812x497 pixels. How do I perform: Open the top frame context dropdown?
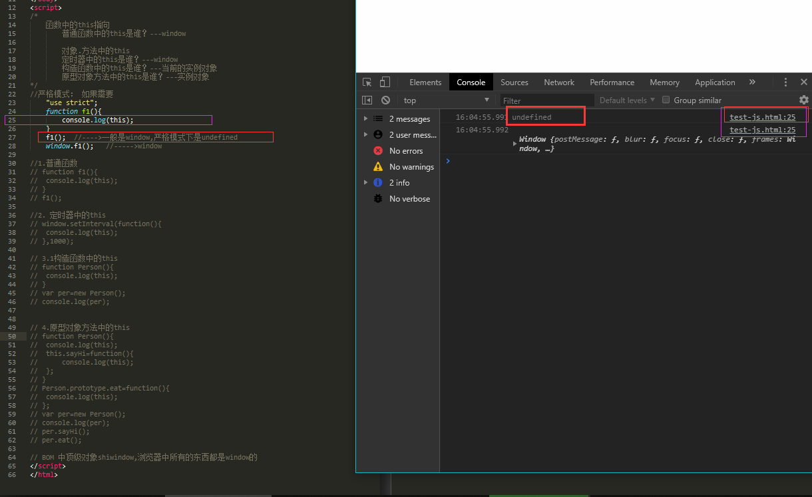[446, 100]
